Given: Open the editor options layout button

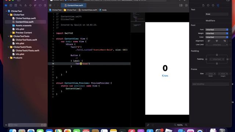Looking at the screenshot, I should 181,5.
